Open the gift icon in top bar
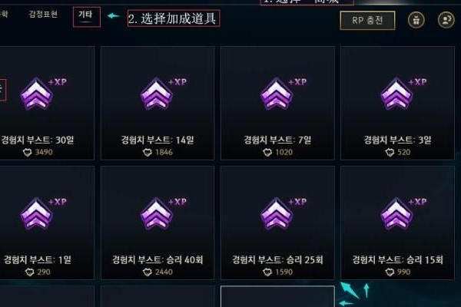 [x=416, y=20]
